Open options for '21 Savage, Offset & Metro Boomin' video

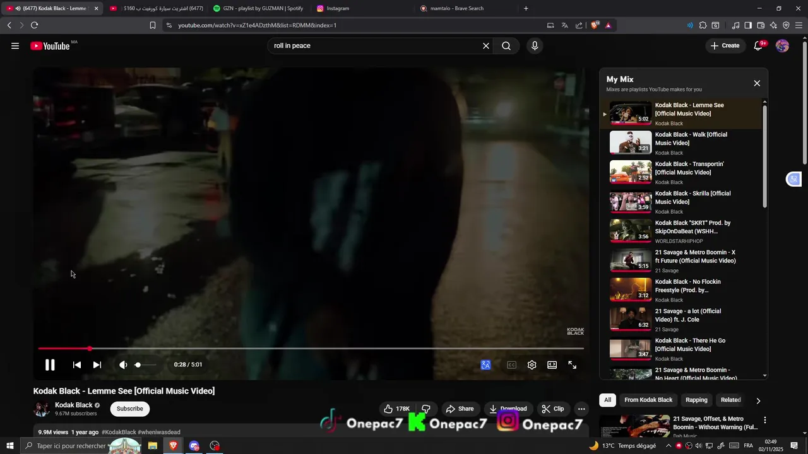tap(765, 420)
